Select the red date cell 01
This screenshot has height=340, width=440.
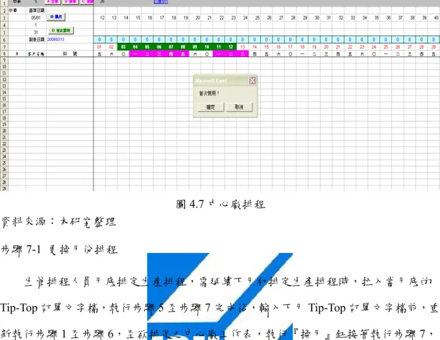pos(99,47)
